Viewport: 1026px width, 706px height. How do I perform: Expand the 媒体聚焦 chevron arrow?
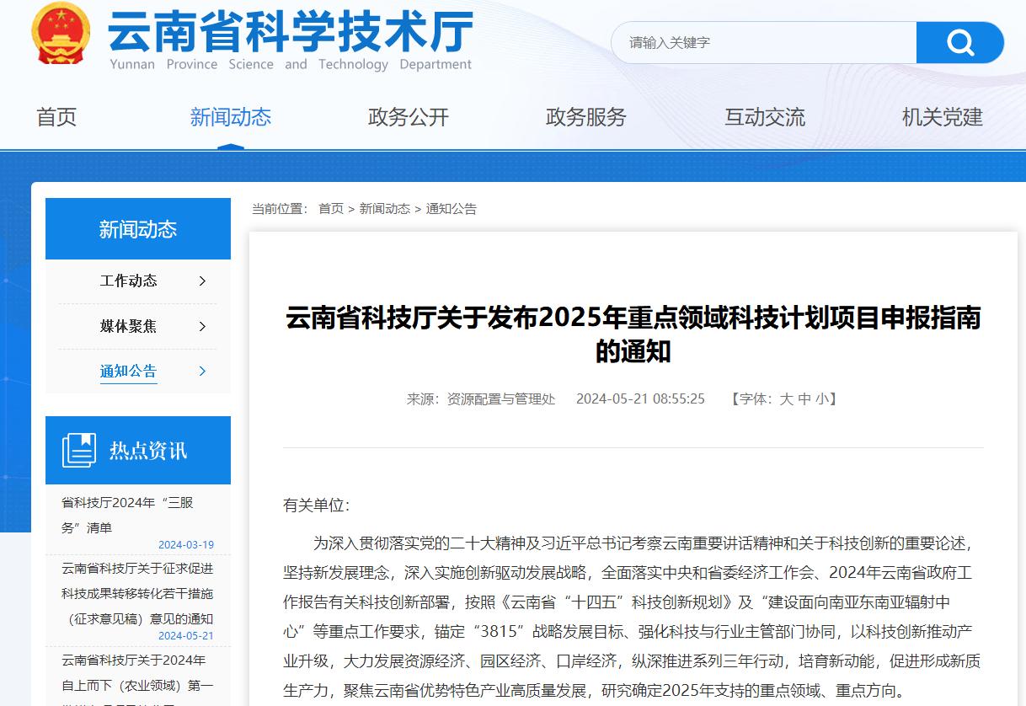(202, 326)
